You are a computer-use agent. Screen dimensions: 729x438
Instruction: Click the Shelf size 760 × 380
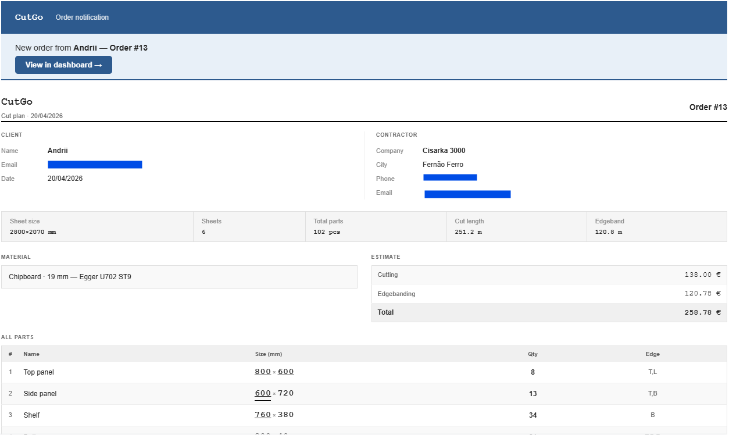[274, 415]
